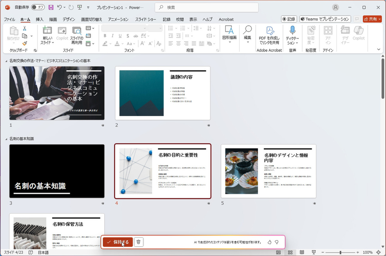Toggle the 自動保存 switch
This screenshot has height=256, width=386.
(38, 7)
